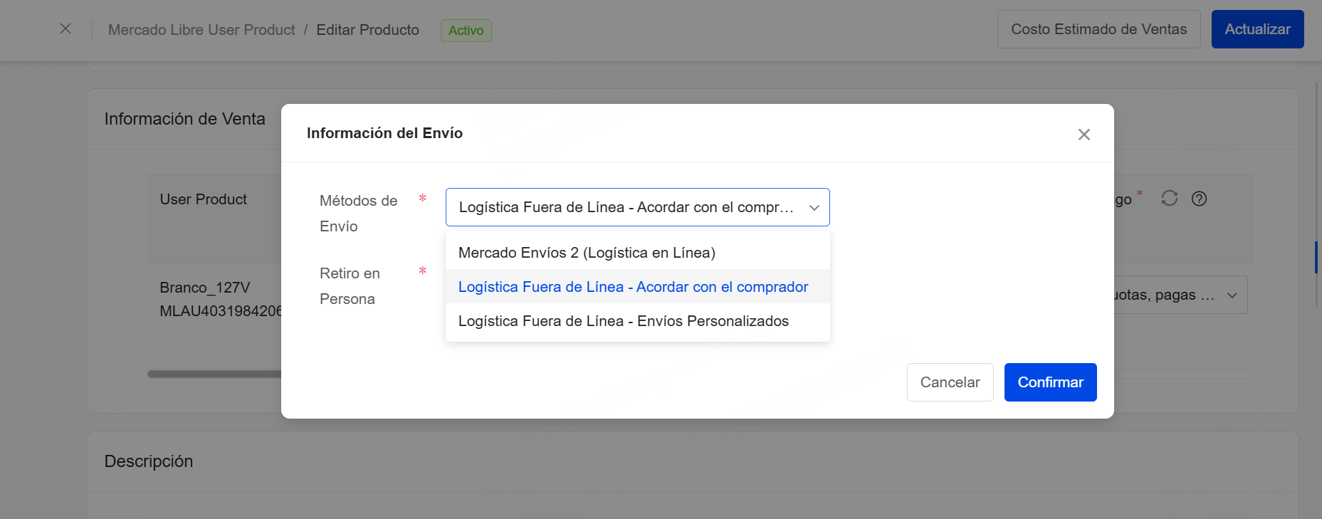1322x519 pixels.
Task: Go to Mercado Libre User Product breadcrumb
Action: pos(201,30)
